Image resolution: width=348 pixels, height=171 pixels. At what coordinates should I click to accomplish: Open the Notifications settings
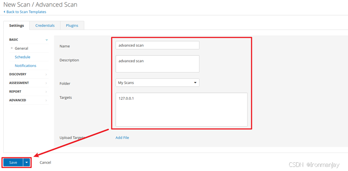[26, 66]
